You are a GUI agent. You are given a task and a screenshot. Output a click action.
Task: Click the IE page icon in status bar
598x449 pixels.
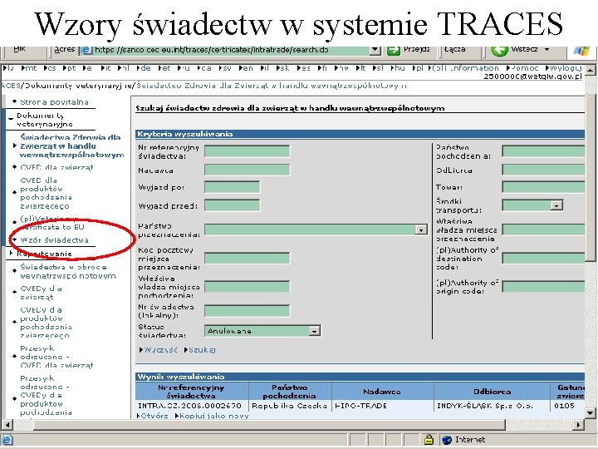7,440
